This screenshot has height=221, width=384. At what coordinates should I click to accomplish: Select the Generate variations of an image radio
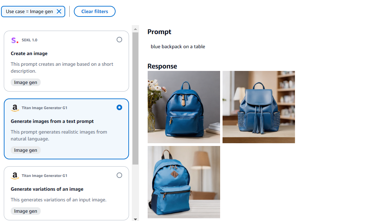click(x=119, y=175)
